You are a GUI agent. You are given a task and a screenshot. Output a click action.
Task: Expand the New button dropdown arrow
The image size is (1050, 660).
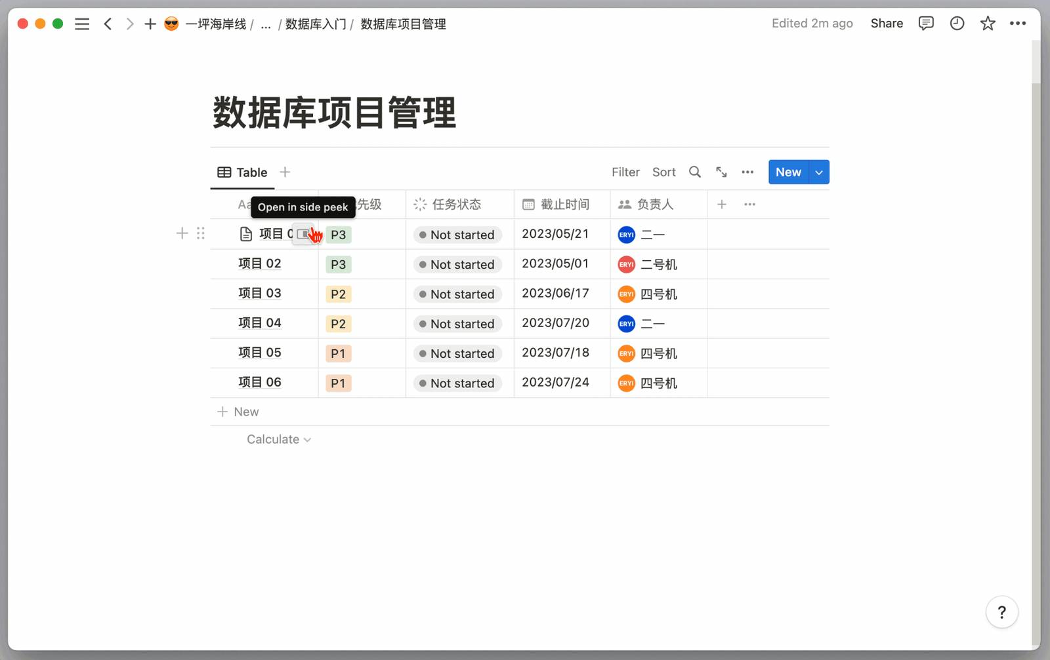pyautogui.click(x=819, y=172)
